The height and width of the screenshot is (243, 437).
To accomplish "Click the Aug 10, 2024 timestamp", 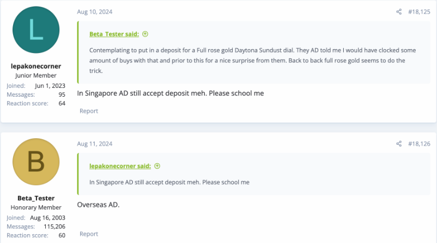I will pos(95,11).
